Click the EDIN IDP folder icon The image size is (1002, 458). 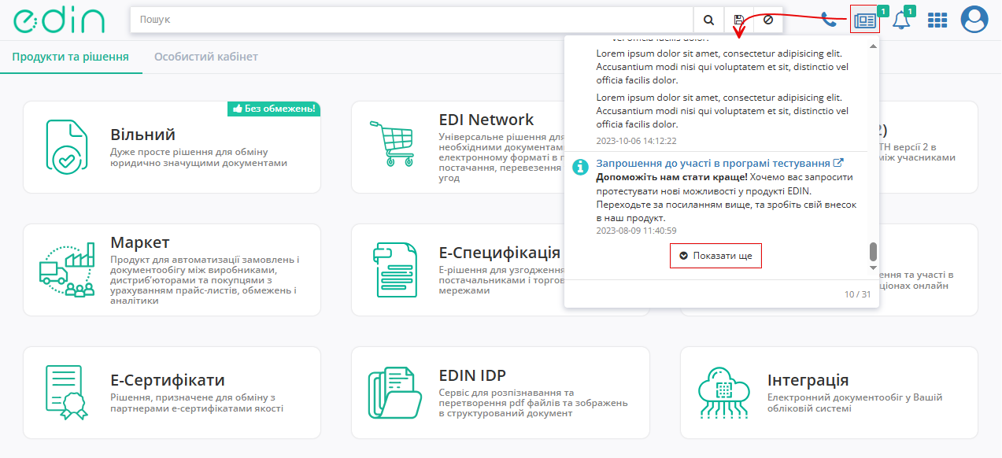pos(395,393)
